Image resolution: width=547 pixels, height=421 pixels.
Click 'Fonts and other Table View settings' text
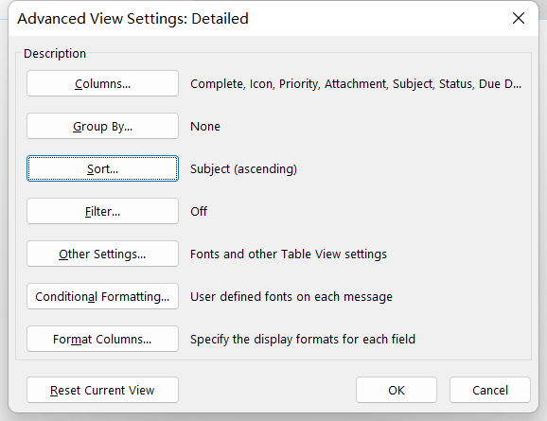click(x=289, y=254)
